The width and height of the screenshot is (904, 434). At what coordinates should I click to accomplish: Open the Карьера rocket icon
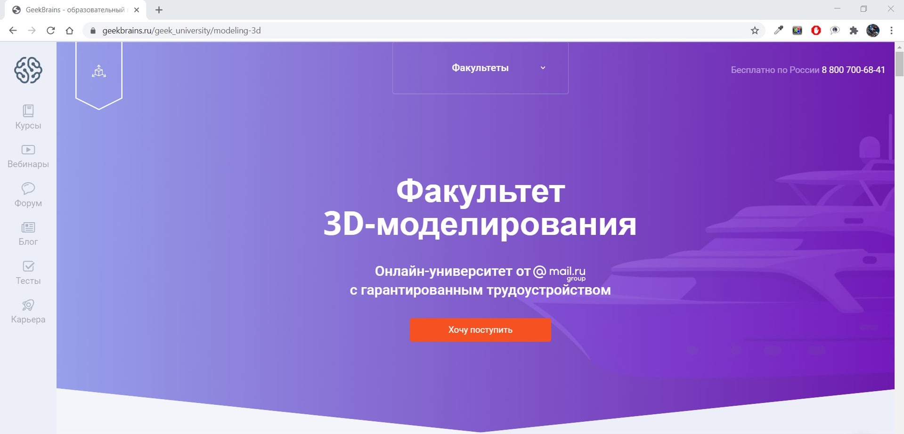(x=28, y=305)
